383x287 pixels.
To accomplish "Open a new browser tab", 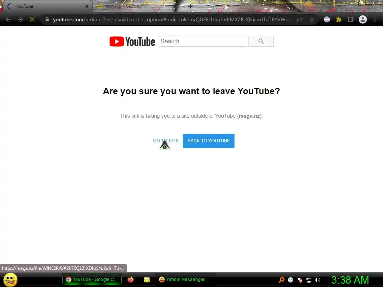I will pyautogui.click(x=190, y=7).
